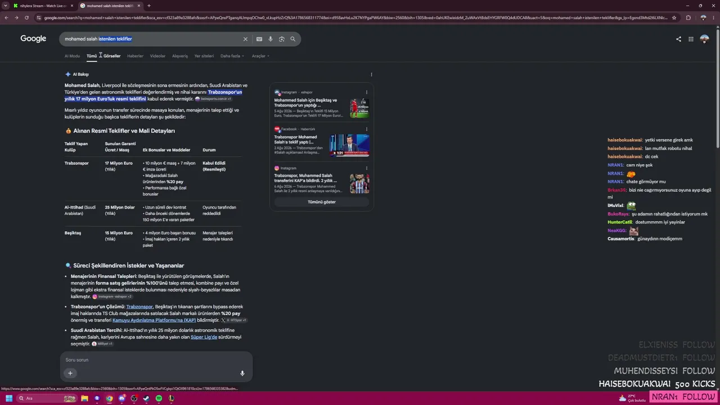Image resolution: width=720 pixels, height=405 pixels.
Task: Click the plus button in the follow-up box
Action: coord(70,373)
